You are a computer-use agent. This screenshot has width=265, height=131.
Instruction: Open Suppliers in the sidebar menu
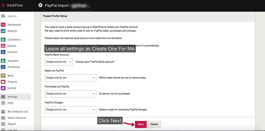13,61
